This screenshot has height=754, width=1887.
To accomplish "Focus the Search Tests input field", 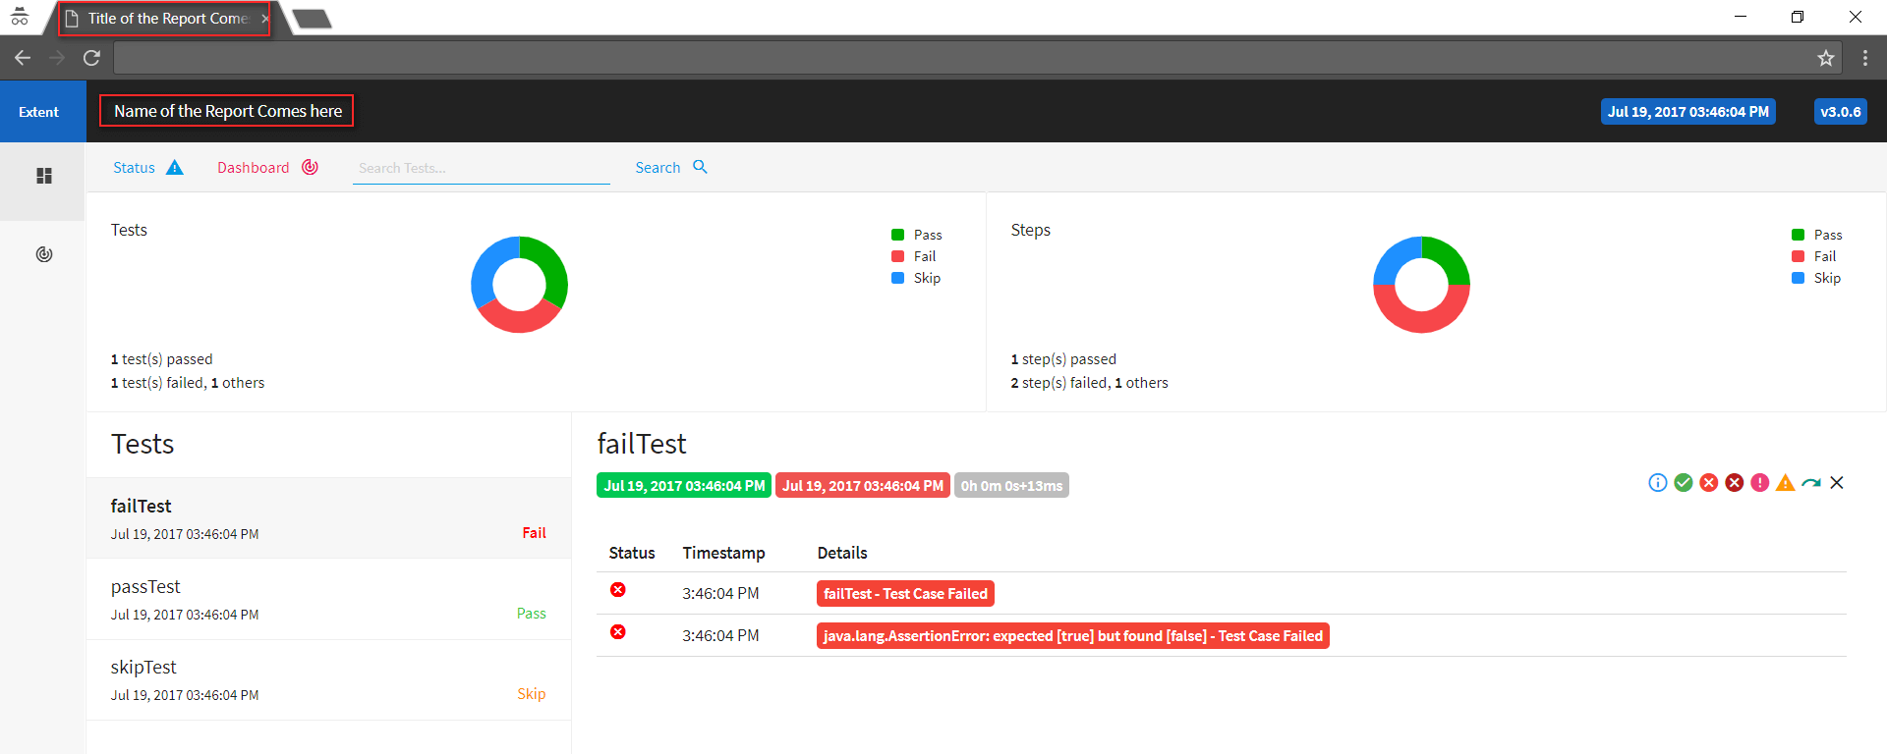I will click(x=482, y=168).
